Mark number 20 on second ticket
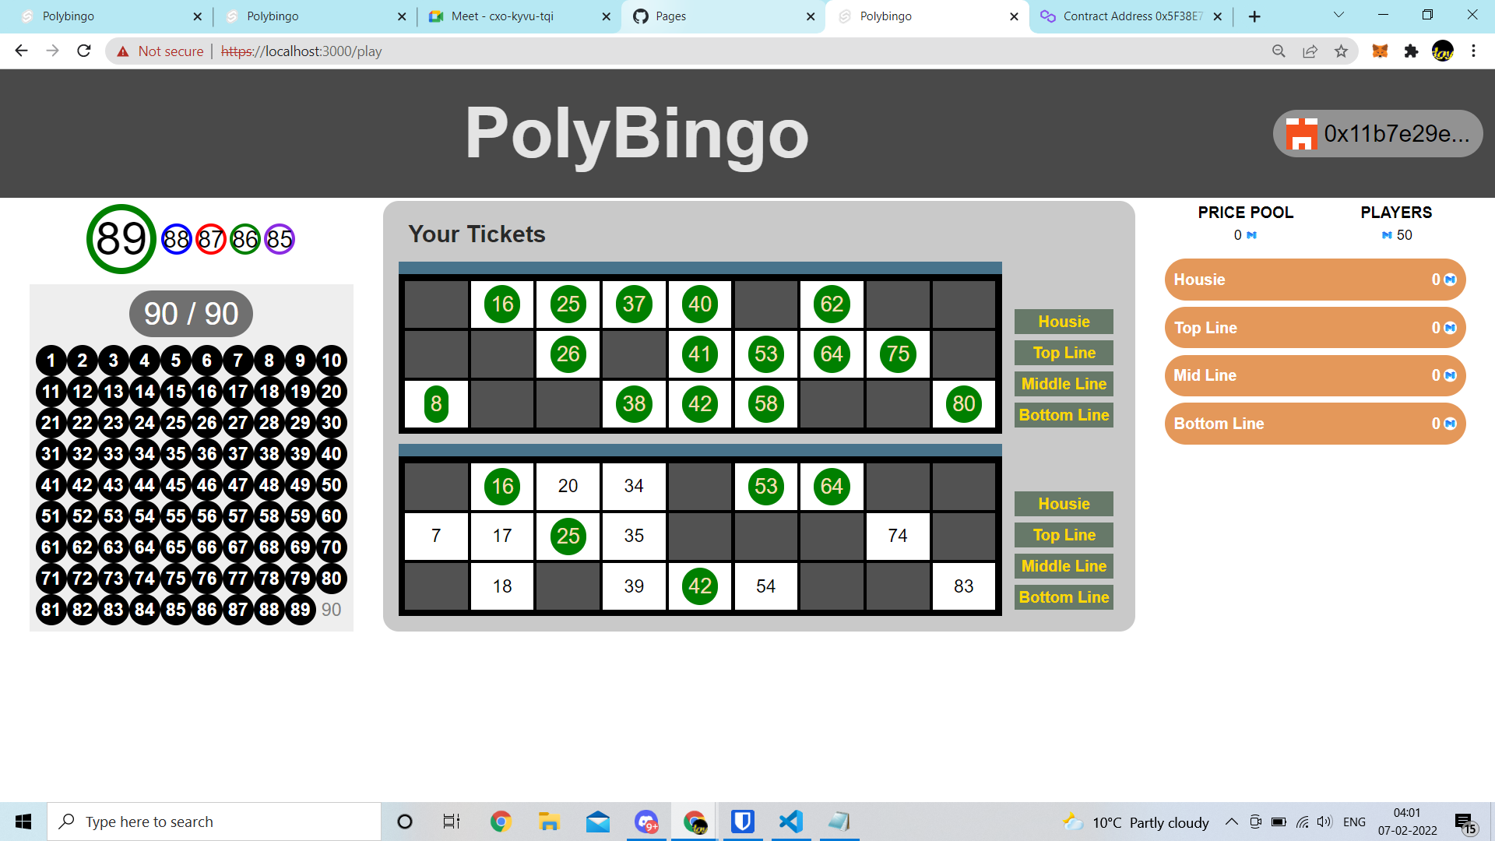Viewport: 1495px width, 841px height. click(x=568, y=486)
